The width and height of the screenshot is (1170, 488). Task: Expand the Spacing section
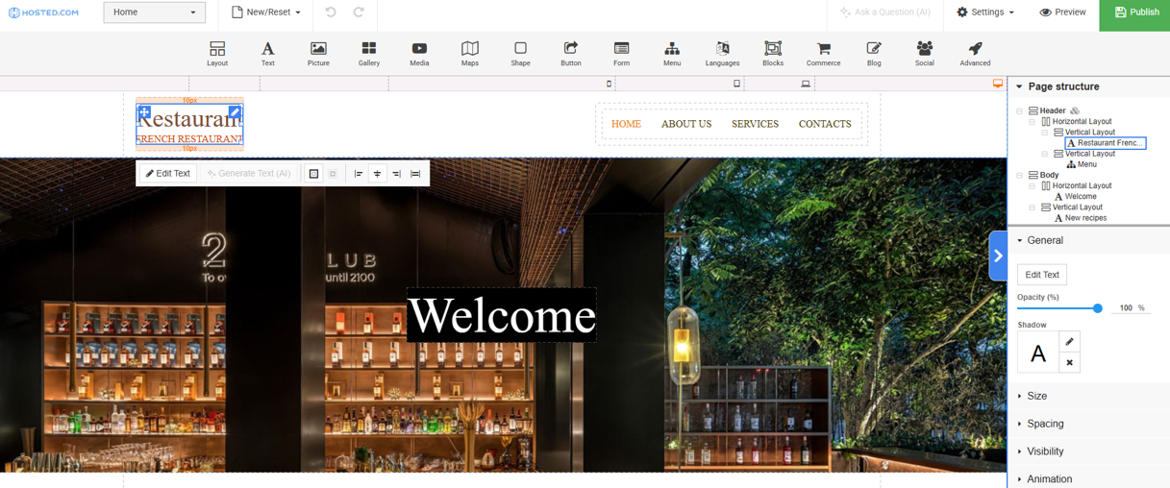1045,424
